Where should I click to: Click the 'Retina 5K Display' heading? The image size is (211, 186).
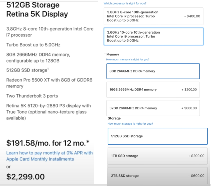[x=37, y=14]
